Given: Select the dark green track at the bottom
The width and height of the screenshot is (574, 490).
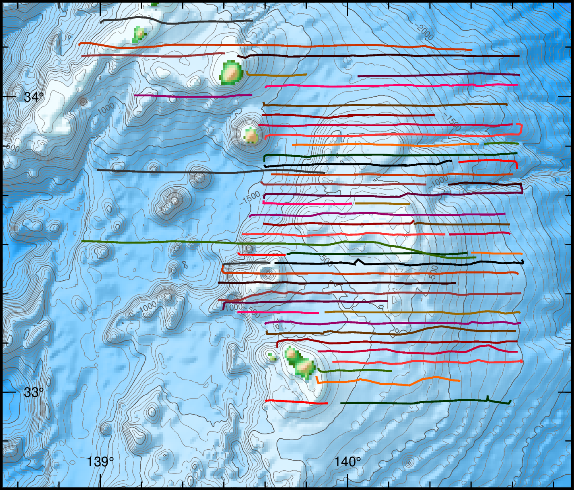Looking at the screenshot, I should click(423, 402).
